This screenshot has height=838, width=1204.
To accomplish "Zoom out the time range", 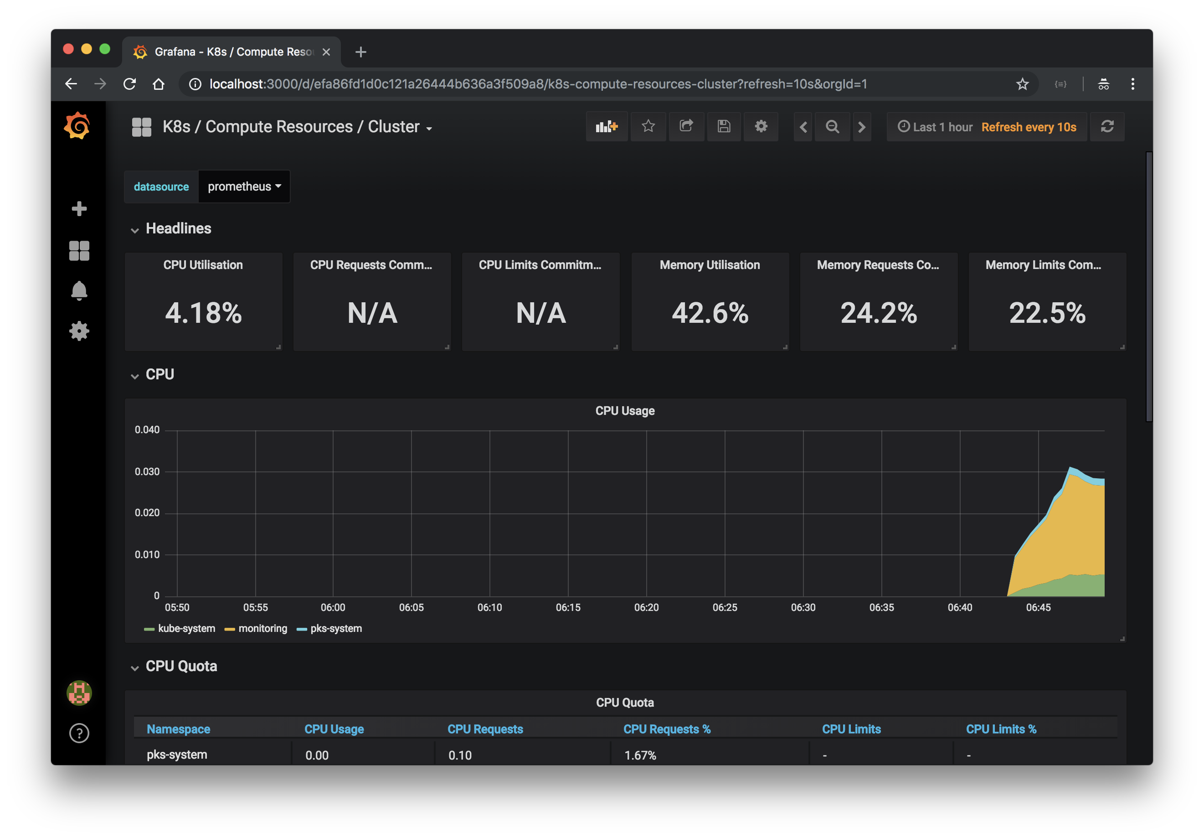I will (x=832, y=126).
